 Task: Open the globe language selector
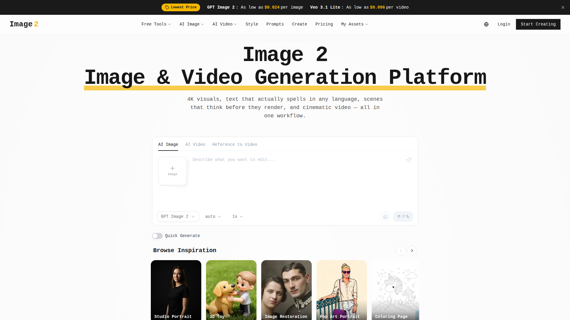pyautogui.click(x=486, y=24)
